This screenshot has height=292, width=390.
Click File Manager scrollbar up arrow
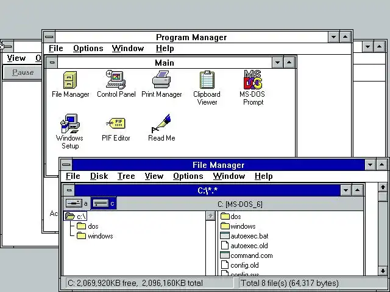pos(383,187)
